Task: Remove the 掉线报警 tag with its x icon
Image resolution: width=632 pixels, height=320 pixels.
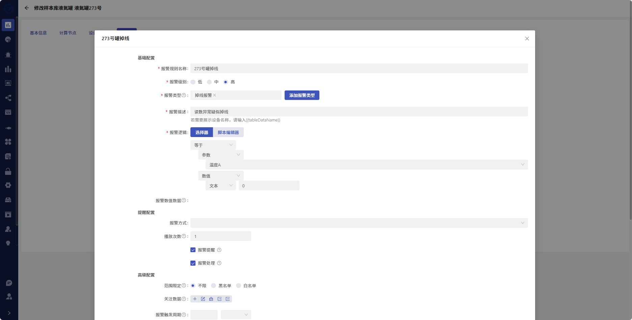Action: click(x=215, y=95)
